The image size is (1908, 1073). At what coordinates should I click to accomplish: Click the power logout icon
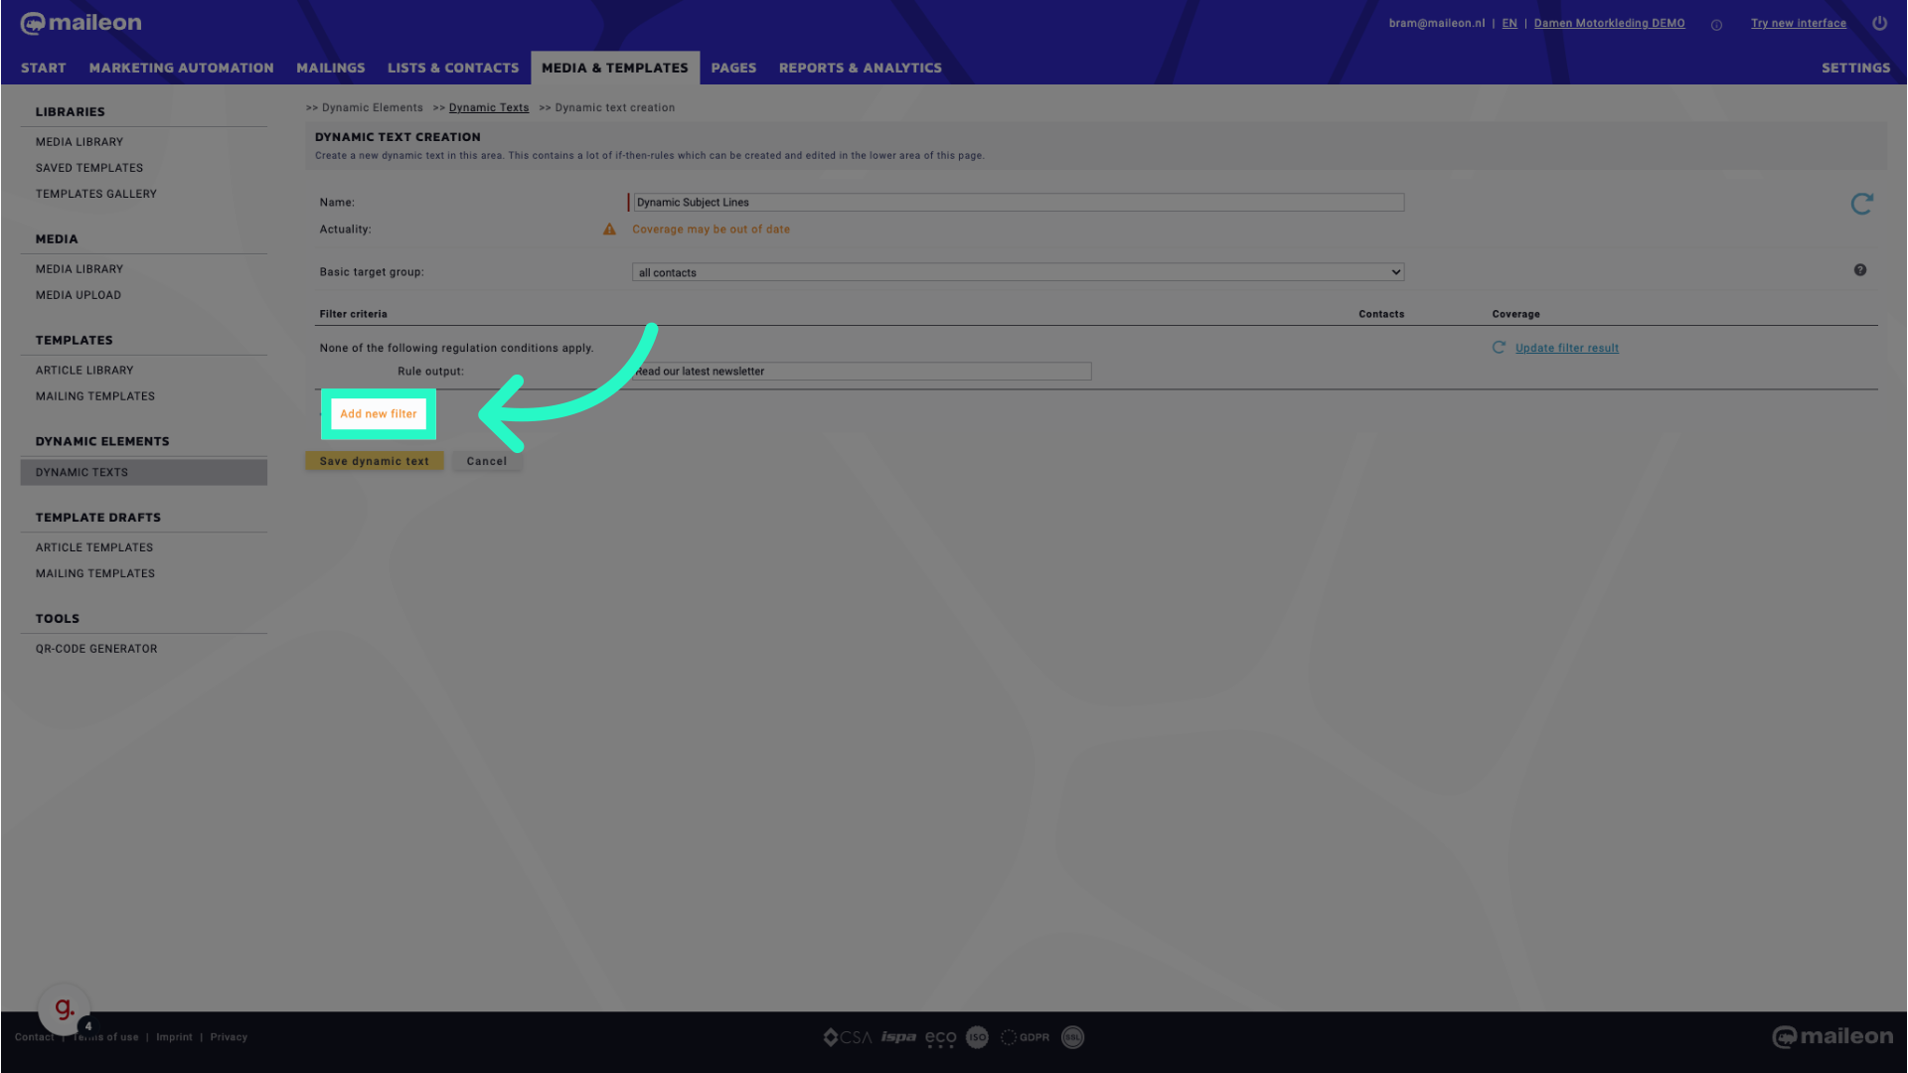click(x=1879, y=23)
